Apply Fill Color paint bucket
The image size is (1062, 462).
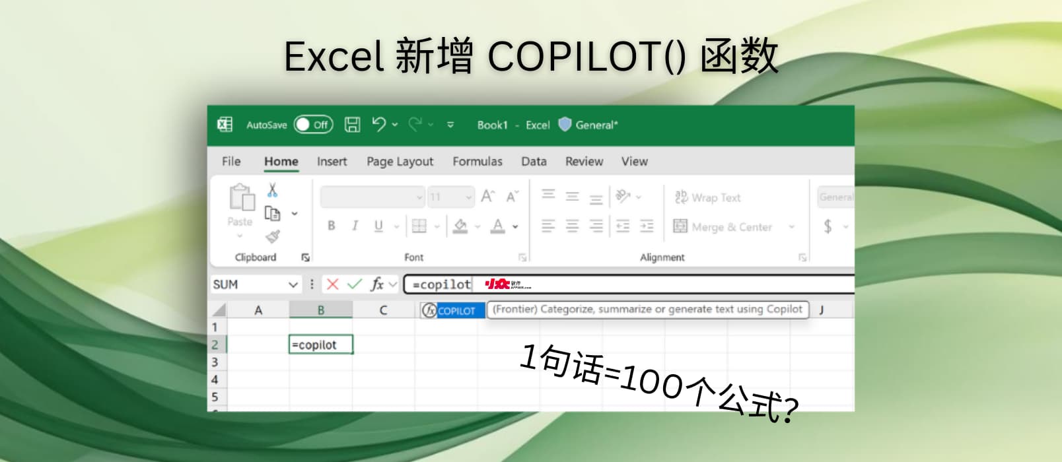[460, 226]
